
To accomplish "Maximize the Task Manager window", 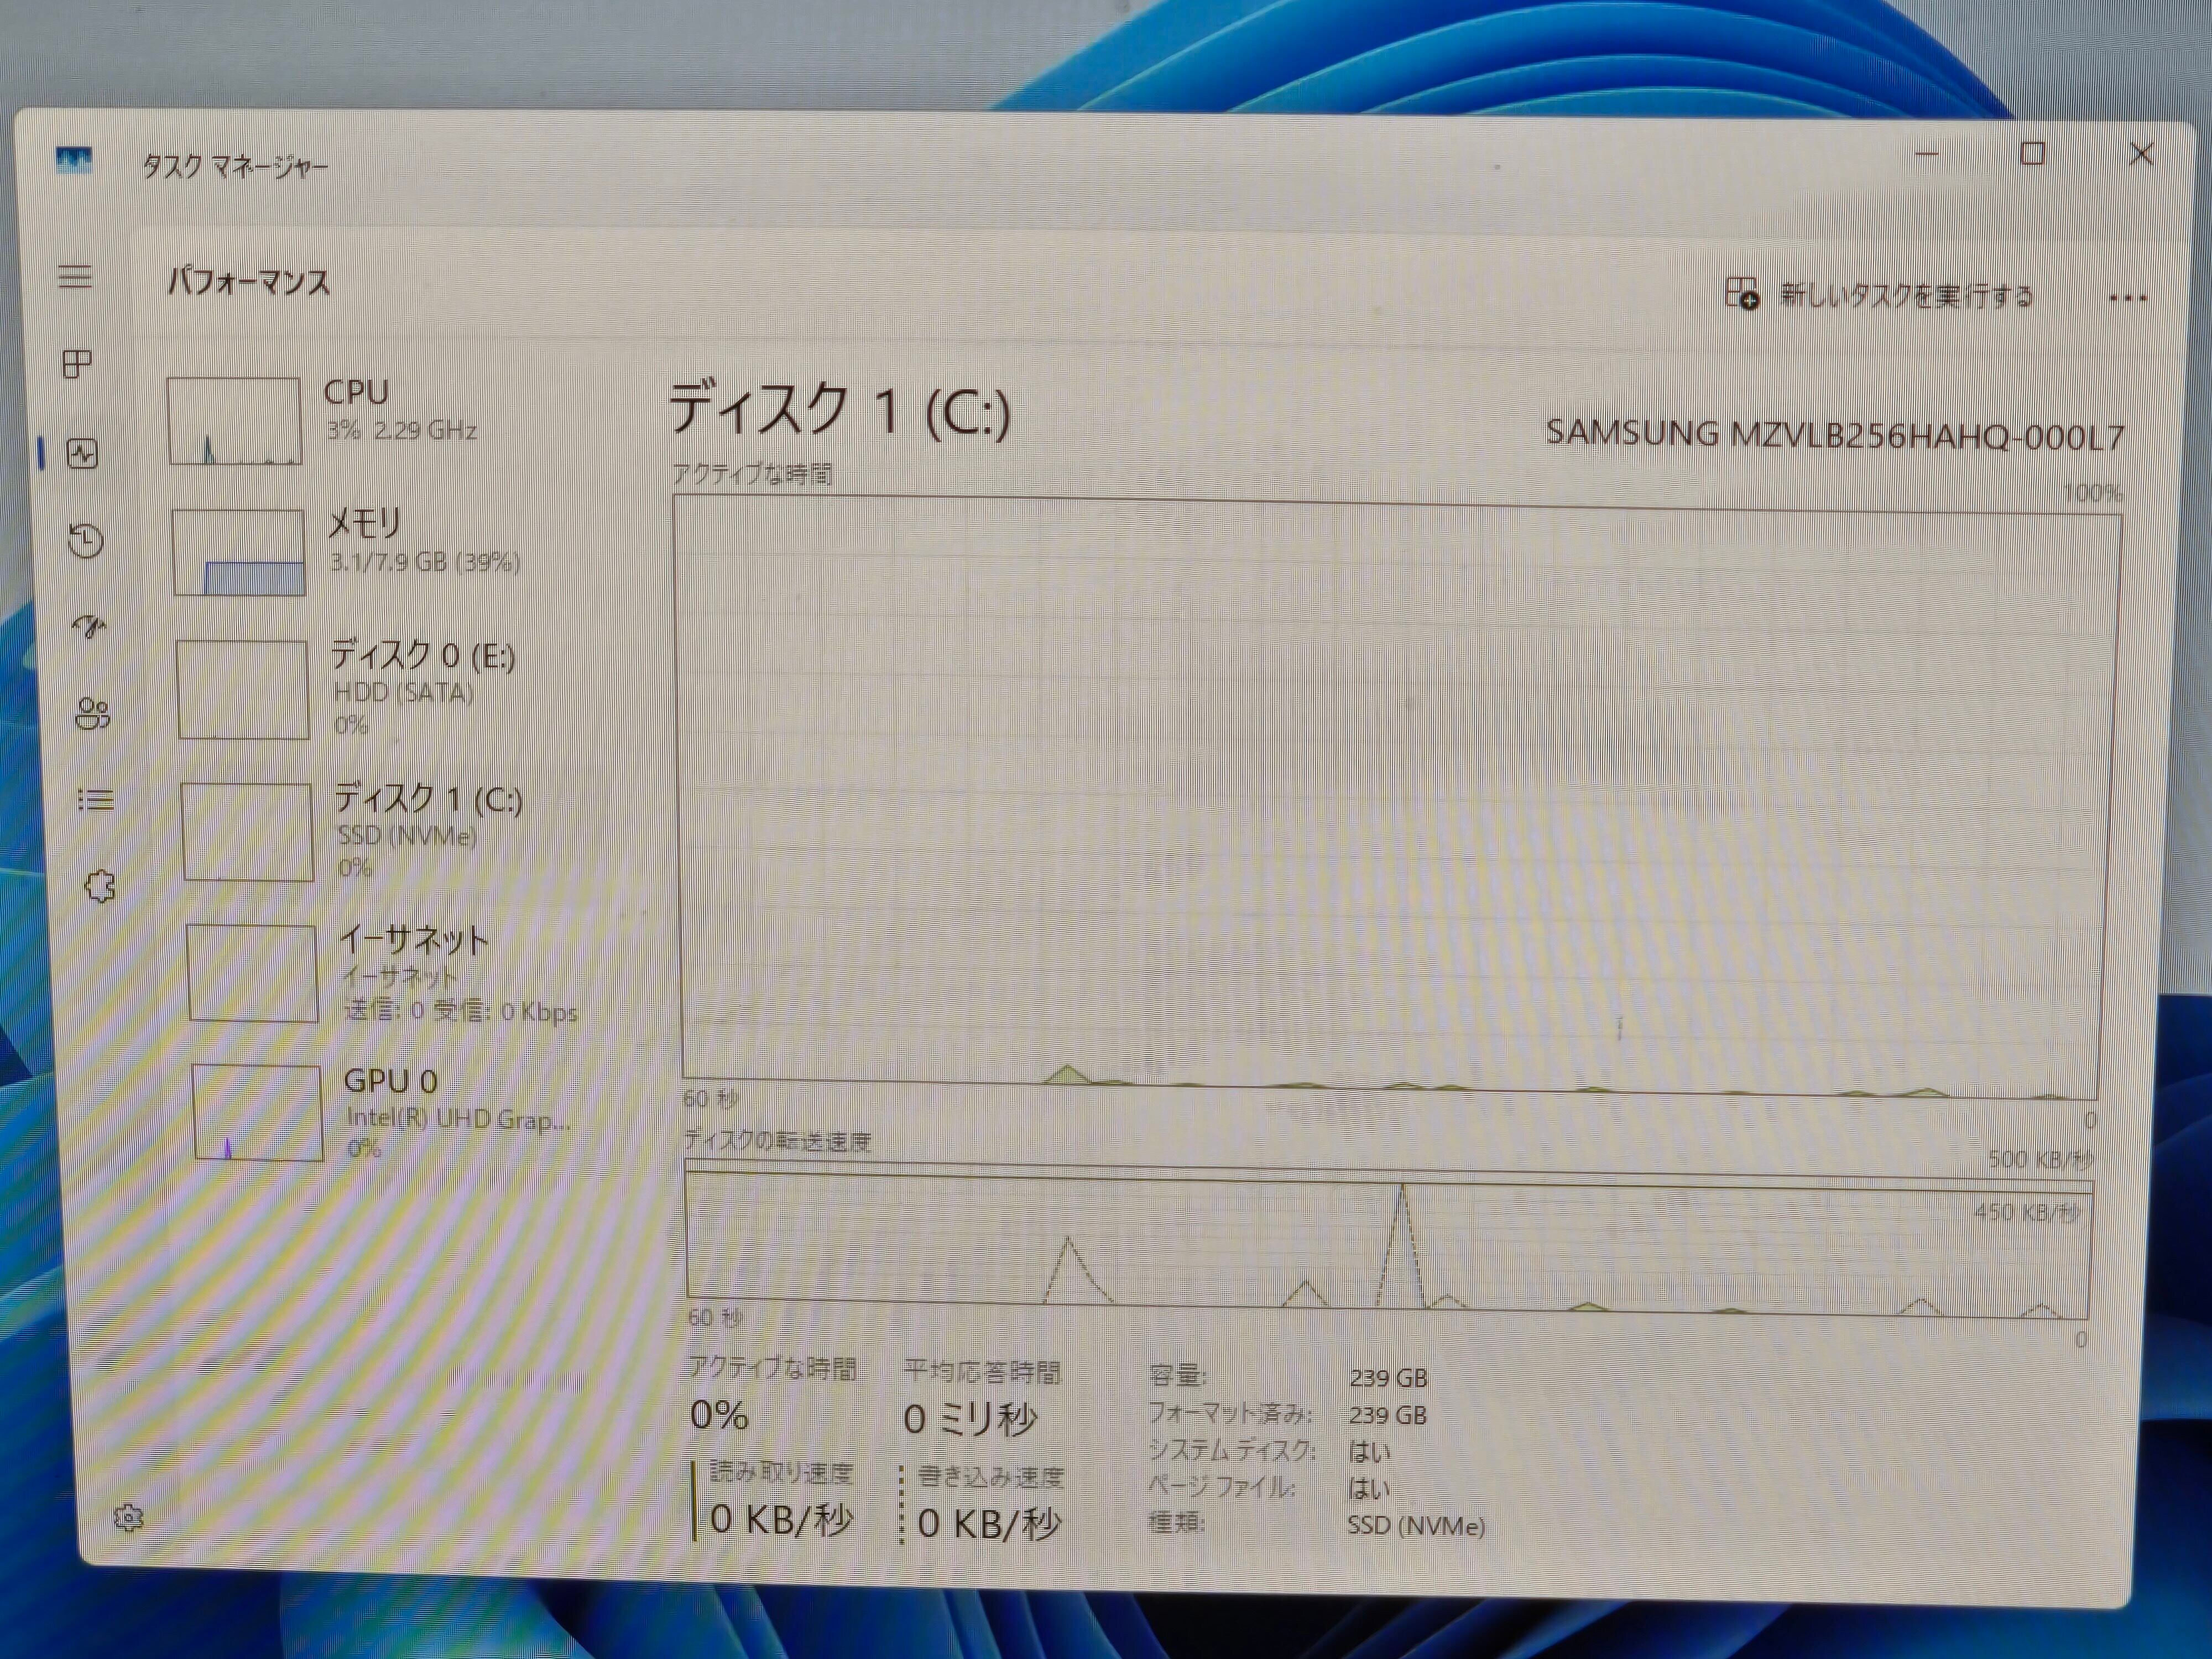I will tap(2032, 154).
